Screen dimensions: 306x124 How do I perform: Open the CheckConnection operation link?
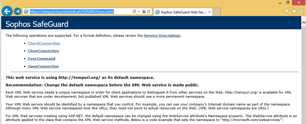pos(44,43)
